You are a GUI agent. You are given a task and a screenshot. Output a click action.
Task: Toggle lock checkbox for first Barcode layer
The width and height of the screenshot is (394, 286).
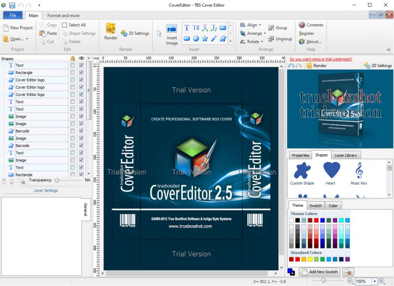(x=73, y=131)
